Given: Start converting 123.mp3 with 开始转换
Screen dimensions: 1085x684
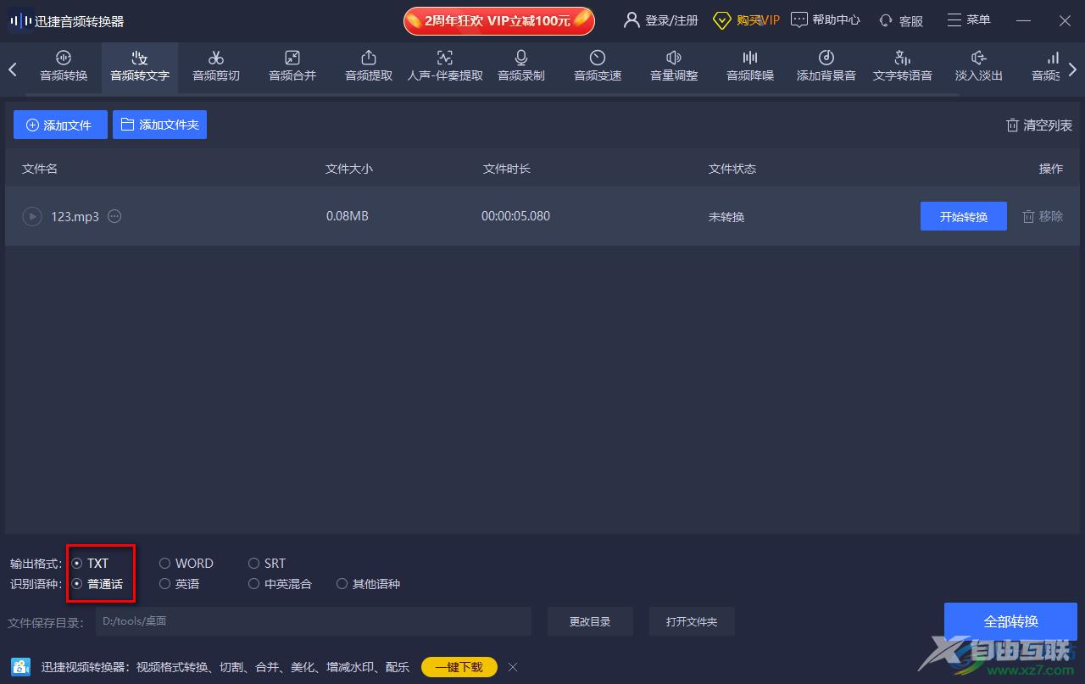Looking at the screenshot, I should [x=964, y=216].
